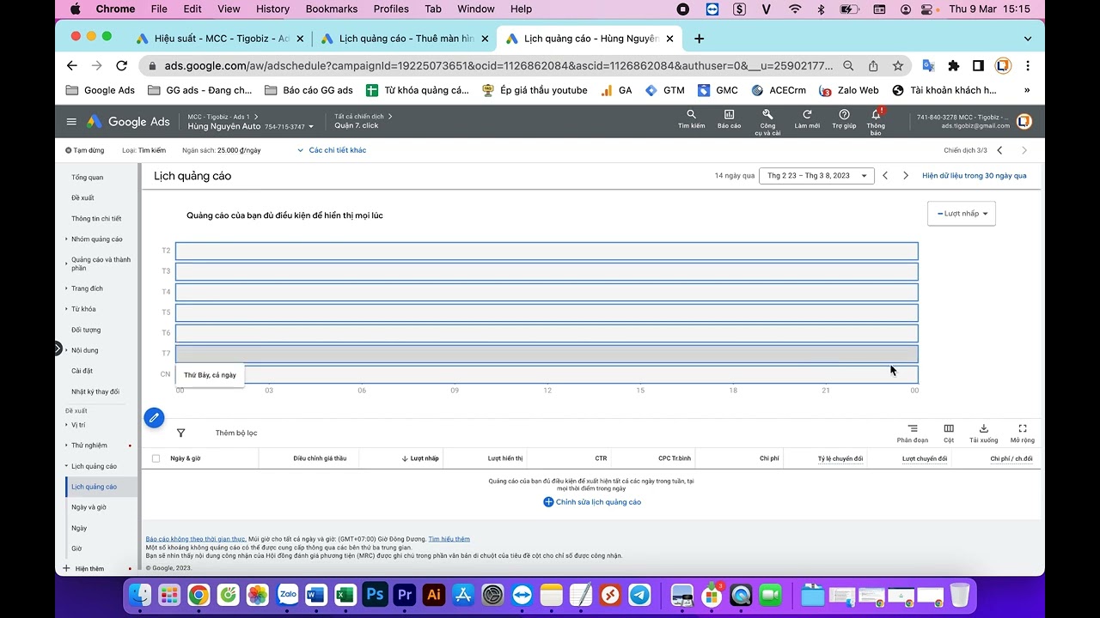Screen dimensions: 1100x618
Task: Expand the left navigation panel arrow
Action: 58,348
